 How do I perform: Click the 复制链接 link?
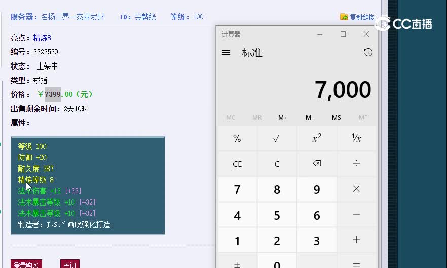[x=362, y=17]
